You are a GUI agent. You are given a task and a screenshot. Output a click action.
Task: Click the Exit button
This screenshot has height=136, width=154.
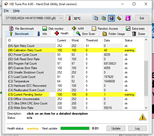pyautogui.click(x=142, y=18)
